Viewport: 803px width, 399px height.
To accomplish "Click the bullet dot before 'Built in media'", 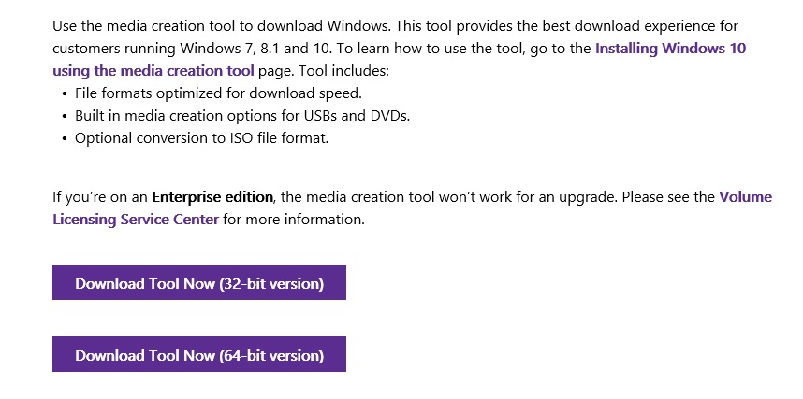I will (x=65, y=116).
